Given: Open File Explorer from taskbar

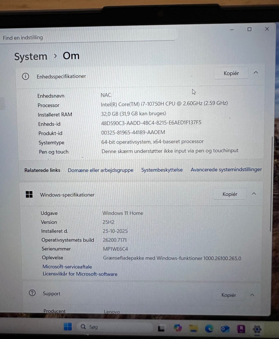Looking at the screenshot, I should click(x=194, y=328).
